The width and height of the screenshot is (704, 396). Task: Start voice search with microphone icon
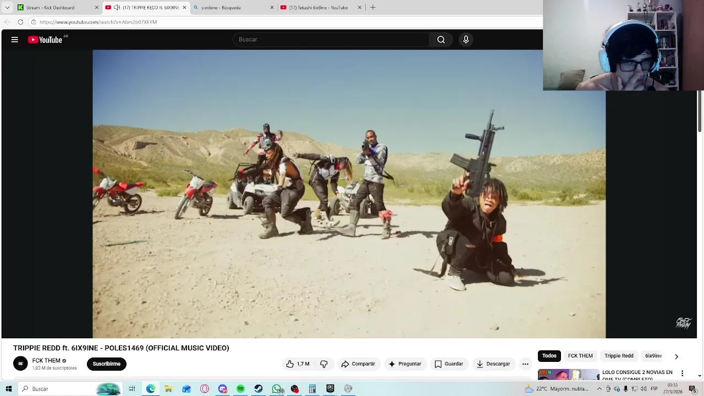click(x=466, y=40)
